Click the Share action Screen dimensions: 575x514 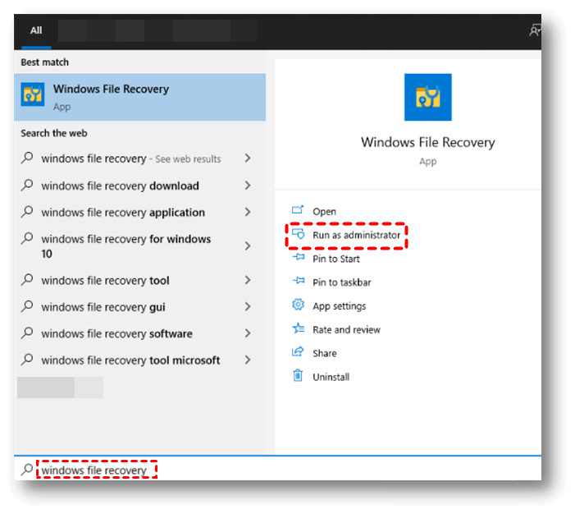pos(325,353)
